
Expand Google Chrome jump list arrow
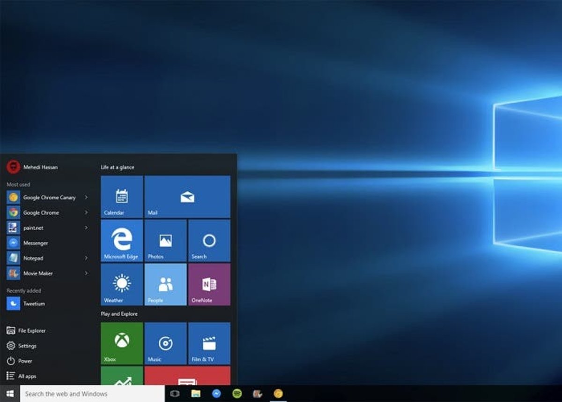[86, 212]
